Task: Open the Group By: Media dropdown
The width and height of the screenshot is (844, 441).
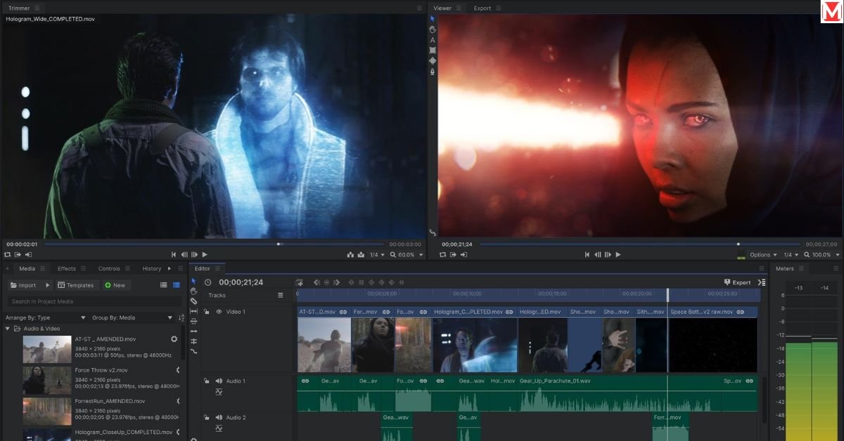Action: pyautogui.click(x=132, y=318)
